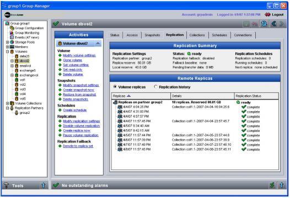The height and width of the screenshot is (198, 290).
Task: Click the Set volume offline link
Action: coord(76,65)
